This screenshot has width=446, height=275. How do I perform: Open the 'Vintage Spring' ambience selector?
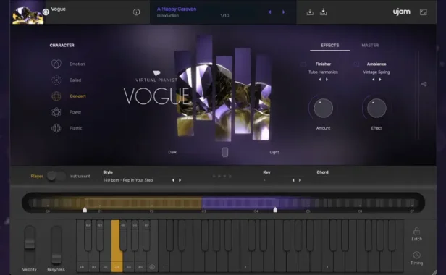click(376, 72)
